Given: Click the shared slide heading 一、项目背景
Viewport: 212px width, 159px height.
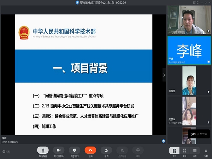Looking at the screenshot, I should pos(80,68).
